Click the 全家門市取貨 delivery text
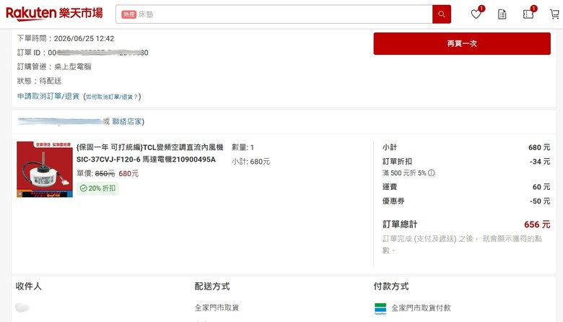The width and height of the screenshot is (563, 322). [217, 308]
